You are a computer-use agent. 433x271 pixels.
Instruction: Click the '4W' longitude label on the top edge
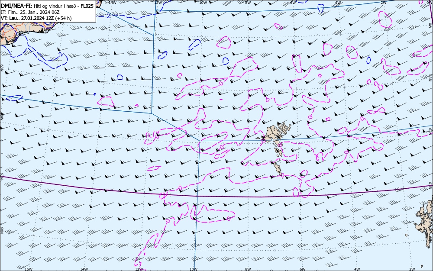coord(338,3)
